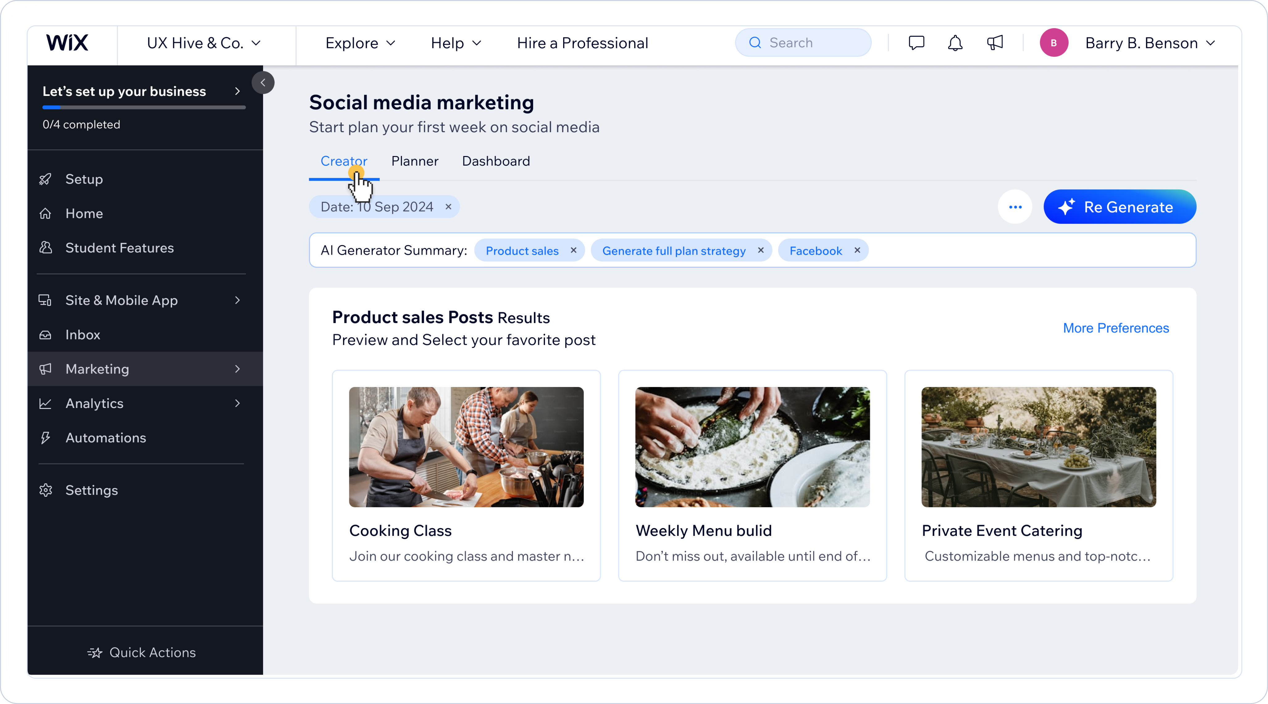Select the Private Event Catering post thumbnail
Viewport: 1268px width, 704px height.
(1039, 447)
